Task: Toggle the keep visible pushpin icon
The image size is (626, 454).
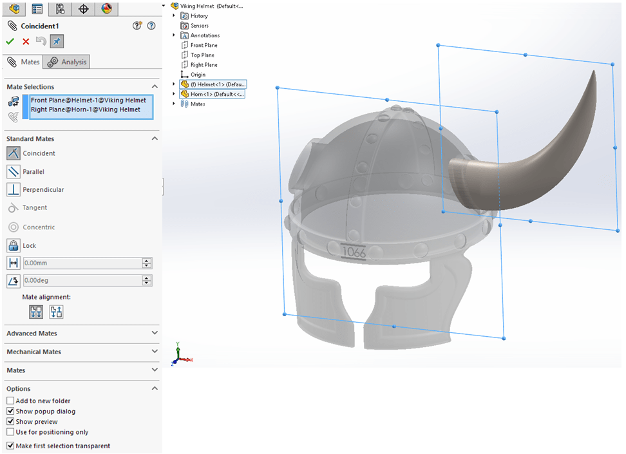Action: (x=57, y=41)
